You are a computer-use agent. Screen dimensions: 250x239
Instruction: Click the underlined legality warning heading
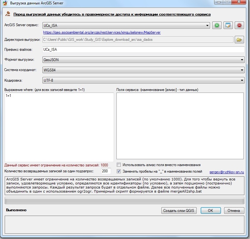click(112, 15)
